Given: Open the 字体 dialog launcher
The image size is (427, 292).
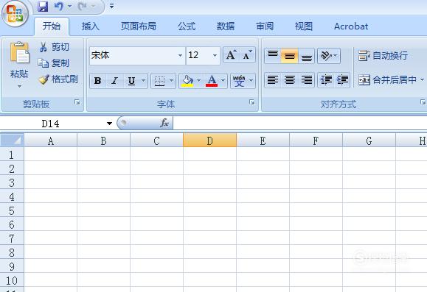Looking at the screenshot, I should [x=252, y=102].
